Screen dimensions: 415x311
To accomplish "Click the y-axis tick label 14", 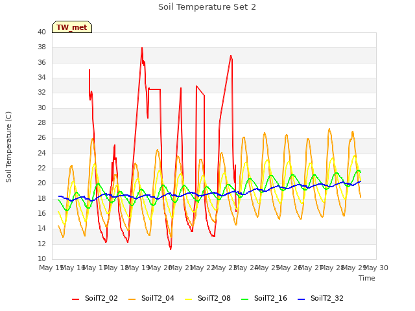I will point(41,228).
